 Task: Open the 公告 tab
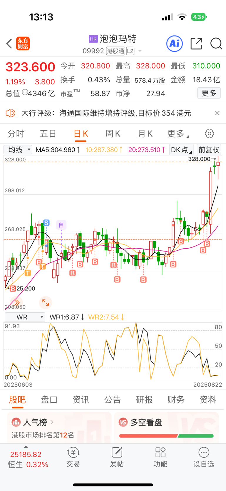tap(113, 400)
